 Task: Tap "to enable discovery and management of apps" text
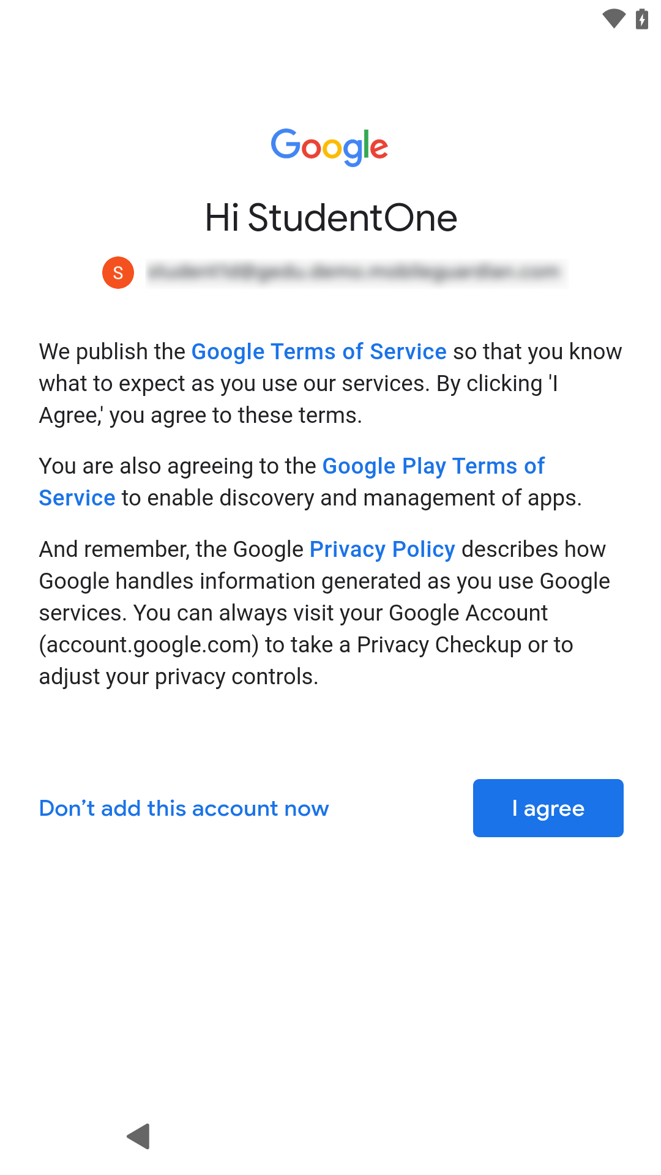351,498
